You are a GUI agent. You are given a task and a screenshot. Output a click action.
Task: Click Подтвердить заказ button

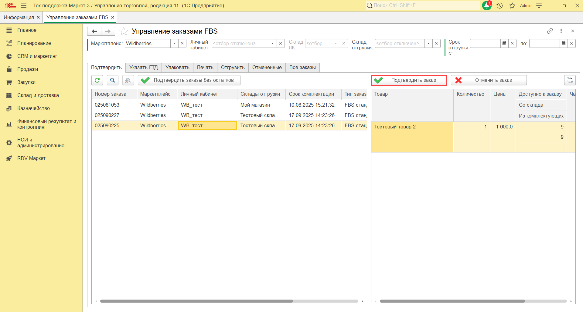point(409,80)
